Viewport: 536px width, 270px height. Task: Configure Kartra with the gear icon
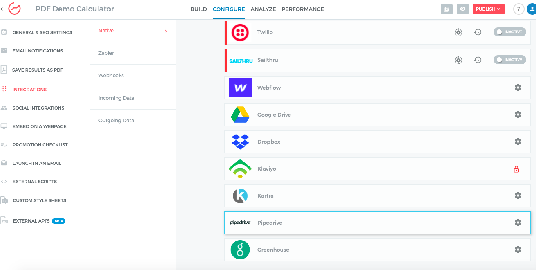[518, 196]
